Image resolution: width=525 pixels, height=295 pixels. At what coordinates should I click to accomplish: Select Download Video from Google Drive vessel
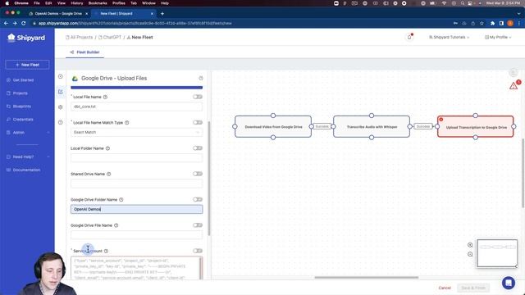(x=273, y=127)
